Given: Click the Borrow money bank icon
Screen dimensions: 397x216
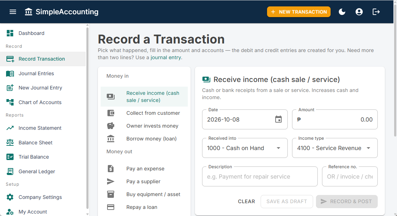Looking at the screenshot, I should tap(111, 139).
